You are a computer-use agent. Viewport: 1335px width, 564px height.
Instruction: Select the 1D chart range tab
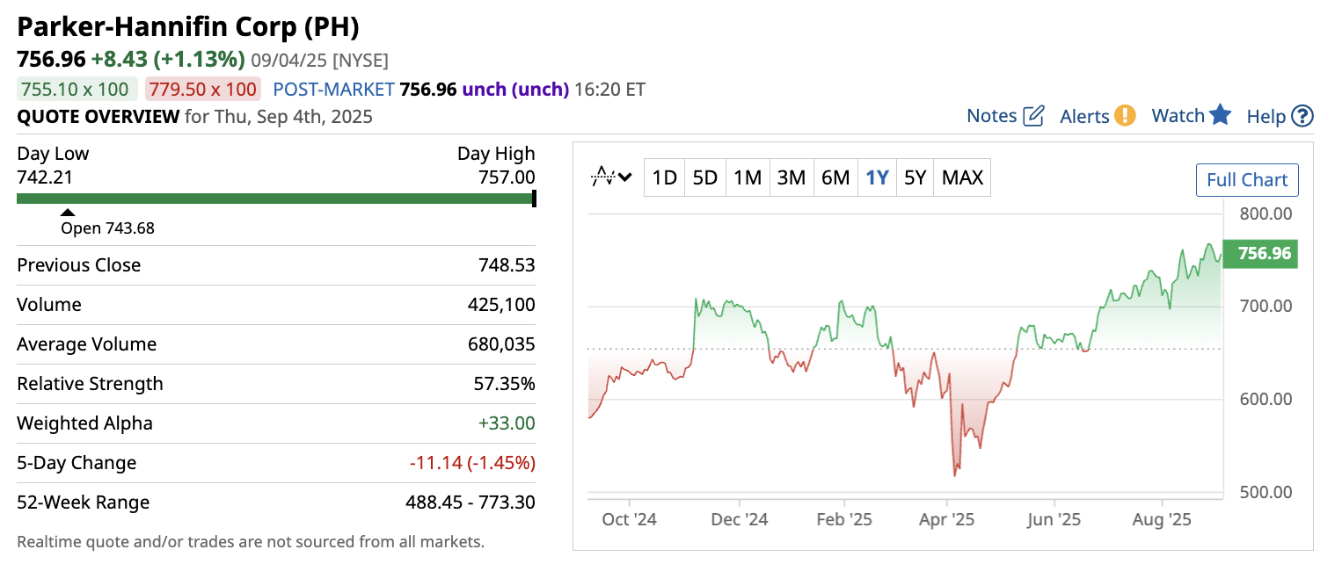664,177
